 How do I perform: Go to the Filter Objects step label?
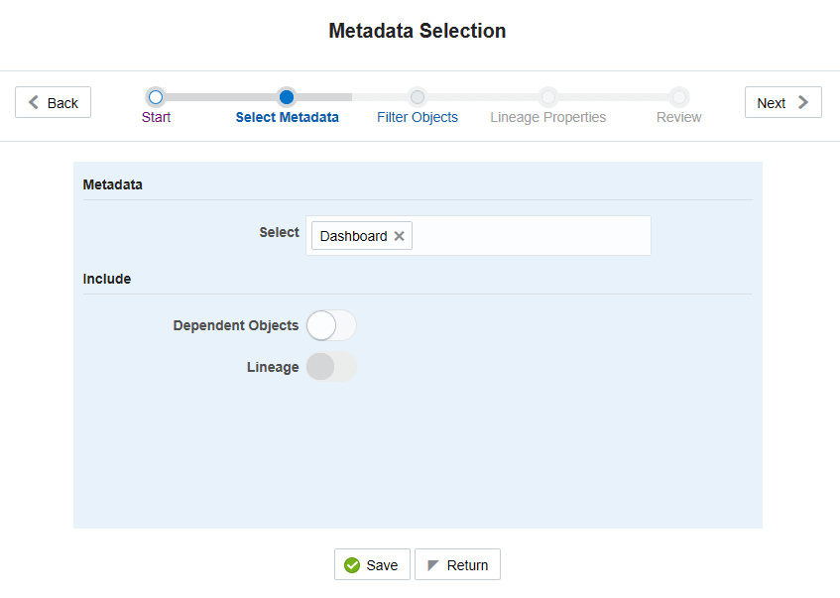[x=418, y=117]
